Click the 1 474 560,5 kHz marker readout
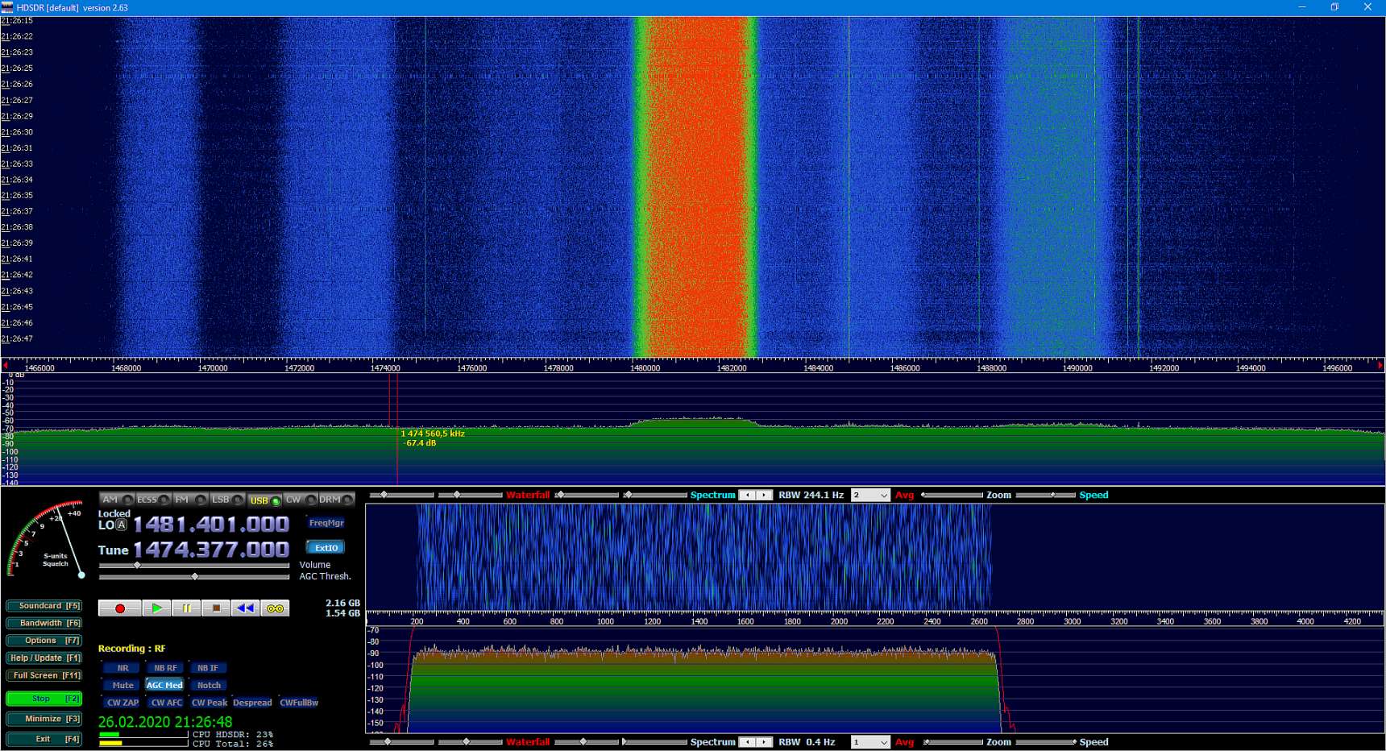 coord(433,434)
